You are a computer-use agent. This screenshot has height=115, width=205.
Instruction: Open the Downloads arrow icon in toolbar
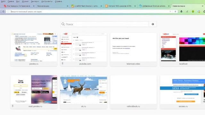[181, 11]
